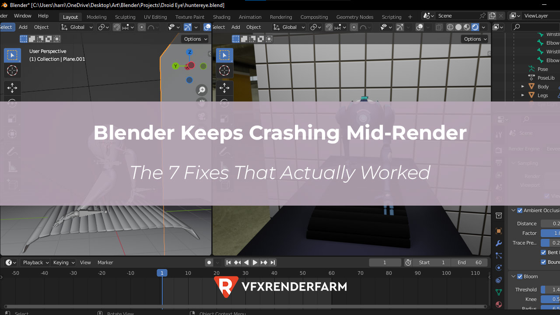The image size is (560, 315).
Task: Switch right viewport to rendered shading
Action: click(x=475, y=27)
